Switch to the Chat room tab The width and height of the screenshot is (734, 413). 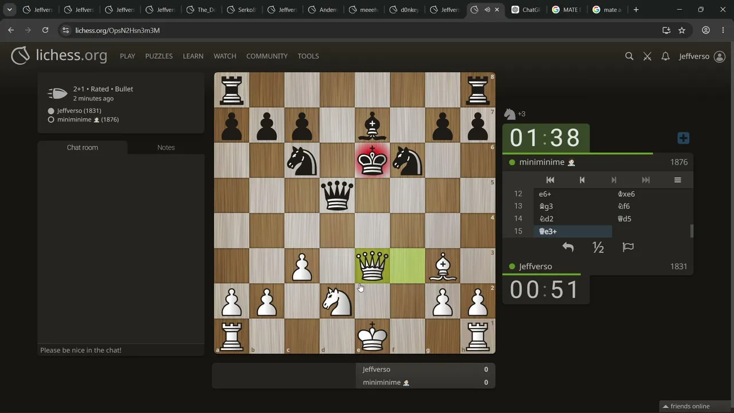[83, 147]
